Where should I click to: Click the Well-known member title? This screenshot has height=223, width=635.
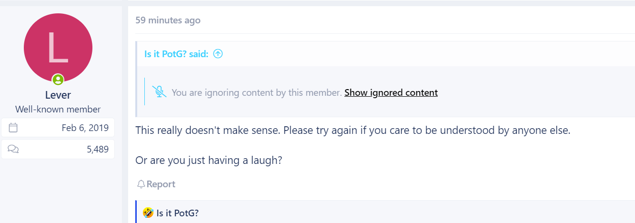[x=58, y=109]
